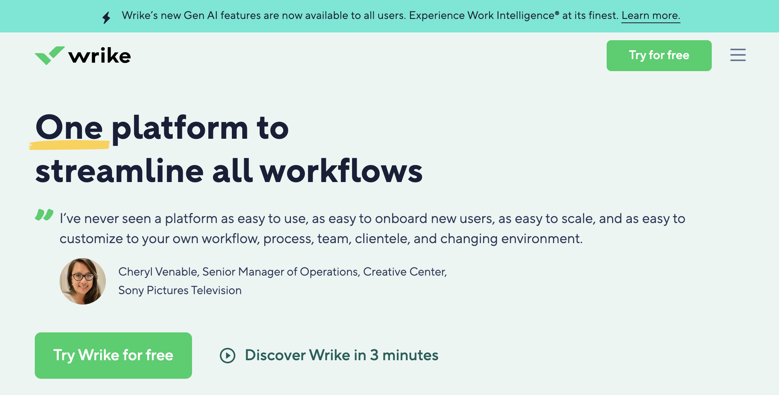Click the Try for free header button
The height and width of the screenshot is (395, 779).
click(659, 55)
